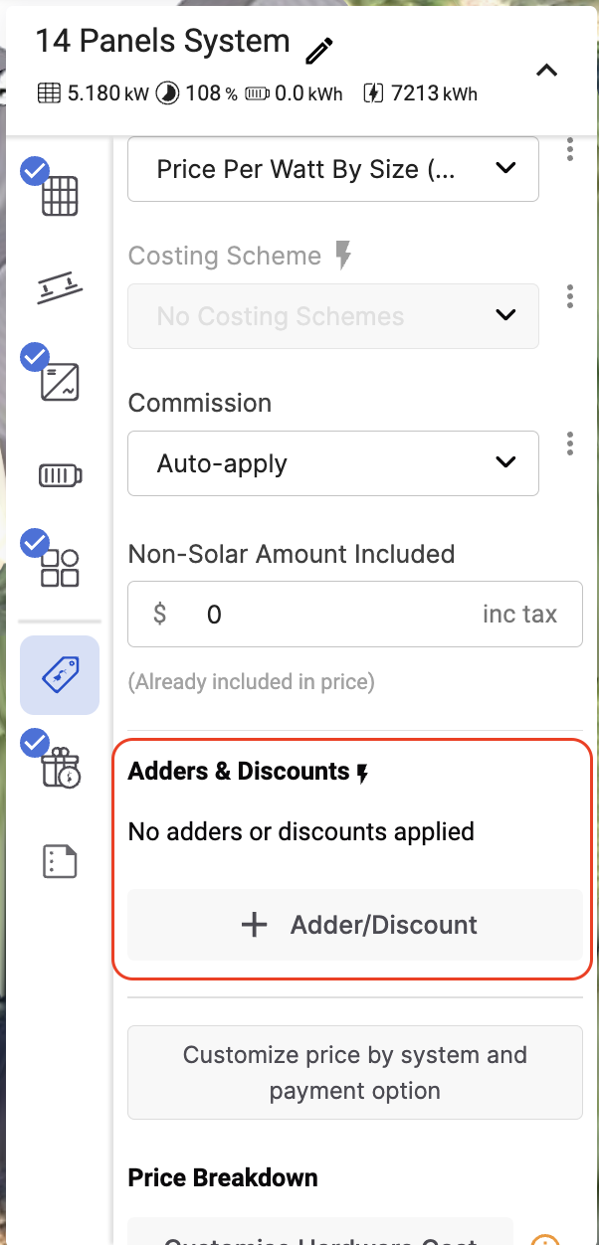Expand the Commission Auto-apply dropdown
The width and height of the screenshot is (599, 1245).
[333, 463]
